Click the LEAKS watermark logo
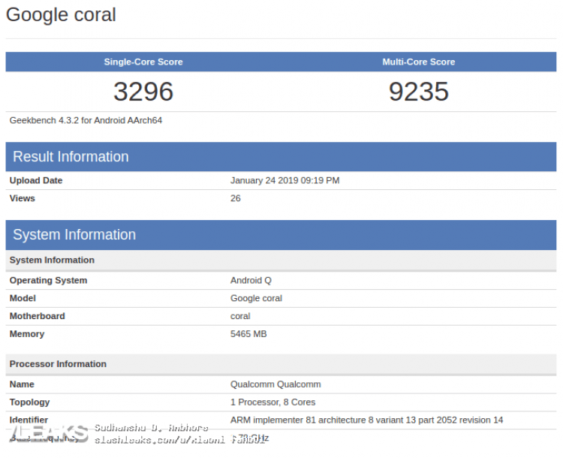 (x=47, y=433)
